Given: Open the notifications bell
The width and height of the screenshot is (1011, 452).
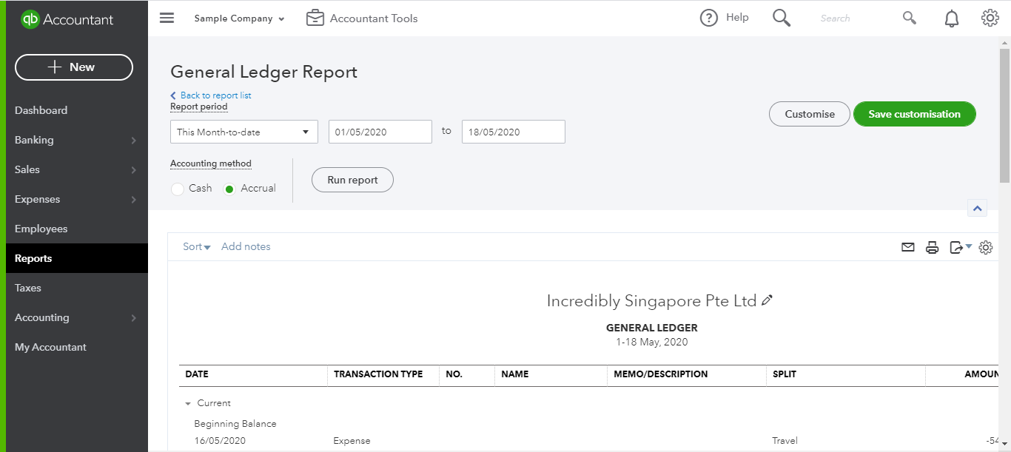Looking at the screenshot, I should (952, 18).
